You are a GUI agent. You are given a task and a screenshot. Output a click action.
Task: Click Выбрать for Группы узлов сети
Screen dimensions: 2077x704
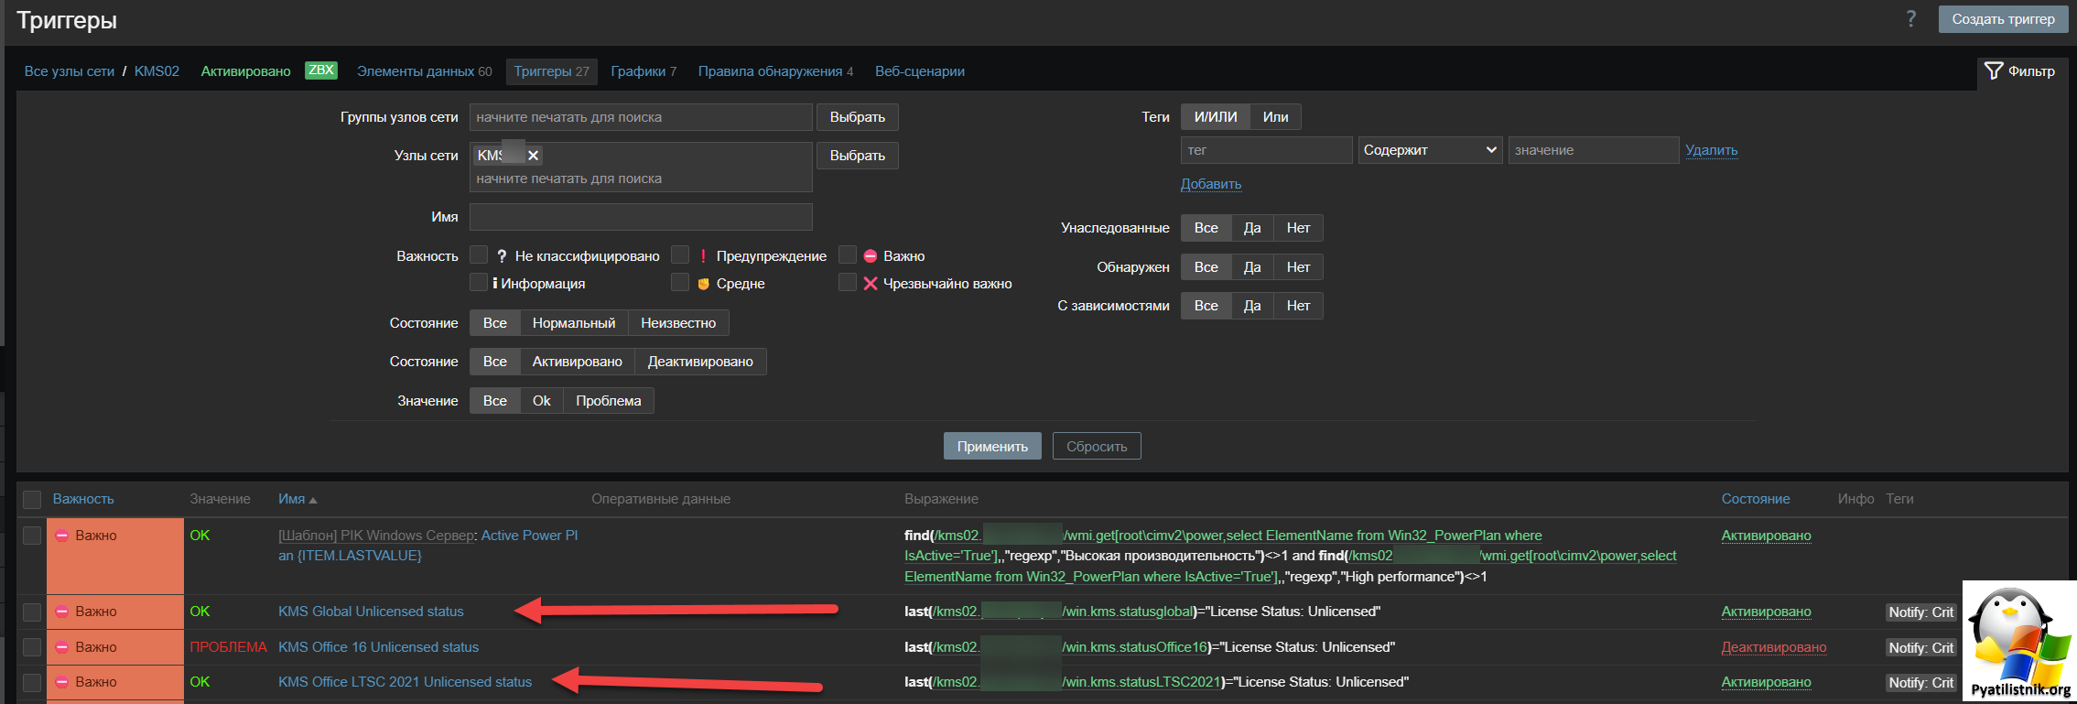click(858, 117)
